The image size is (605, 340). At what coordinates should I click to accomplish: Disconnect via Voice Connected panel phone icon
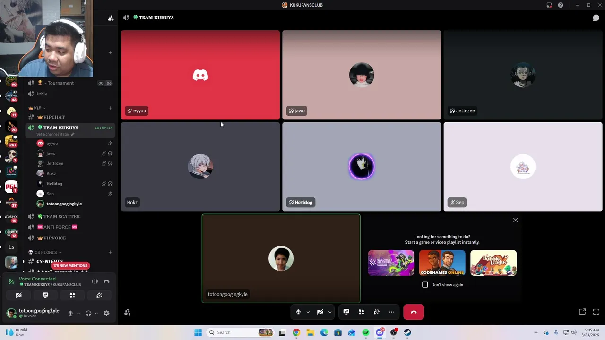point(106,281)
